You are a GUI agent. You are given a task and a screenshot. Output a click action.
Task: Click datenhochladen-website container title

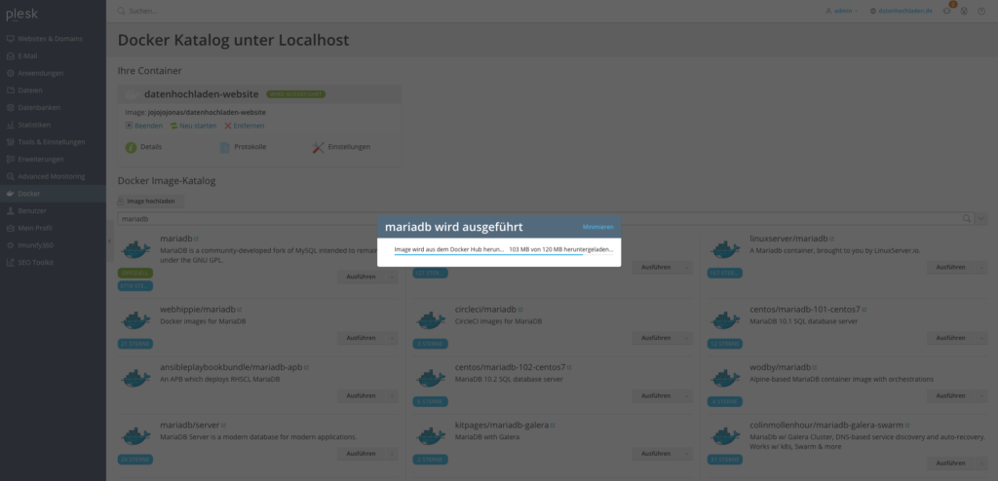(201, 94)
